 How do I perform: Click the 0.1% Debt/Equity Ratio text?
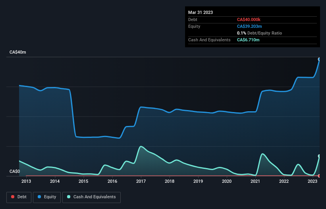click(x=259, y=33)
